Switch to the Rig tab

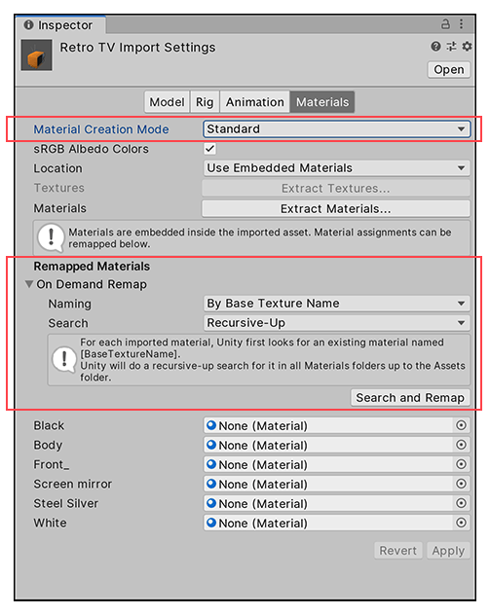pyautogui.click(x=205, y=102)
